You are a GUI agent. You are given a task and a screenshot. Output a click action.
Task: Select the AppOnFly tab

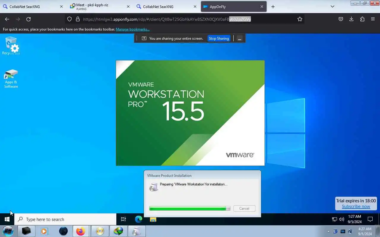pyautogui.click(x=234, y=7)
